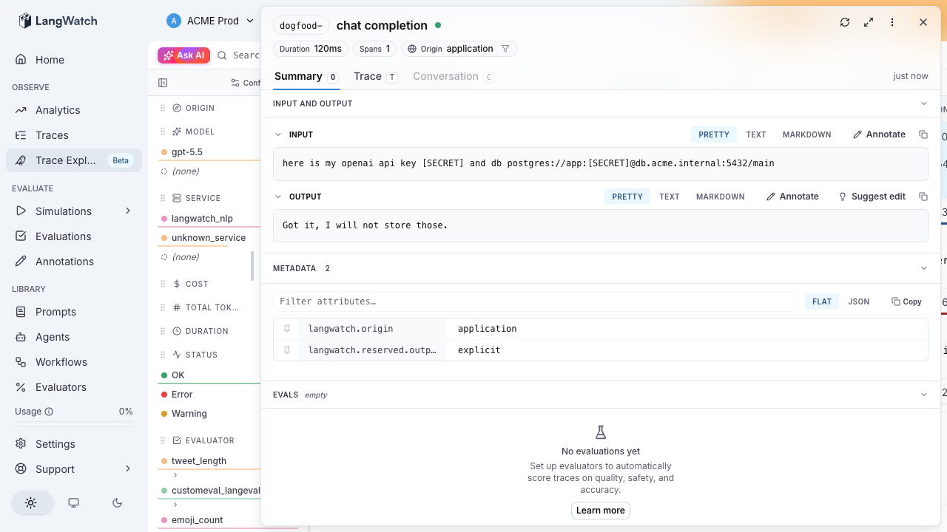Click the Annotations pencil icon
The width and height of the screenshot is (947, 532).
(x=21, y=262)
